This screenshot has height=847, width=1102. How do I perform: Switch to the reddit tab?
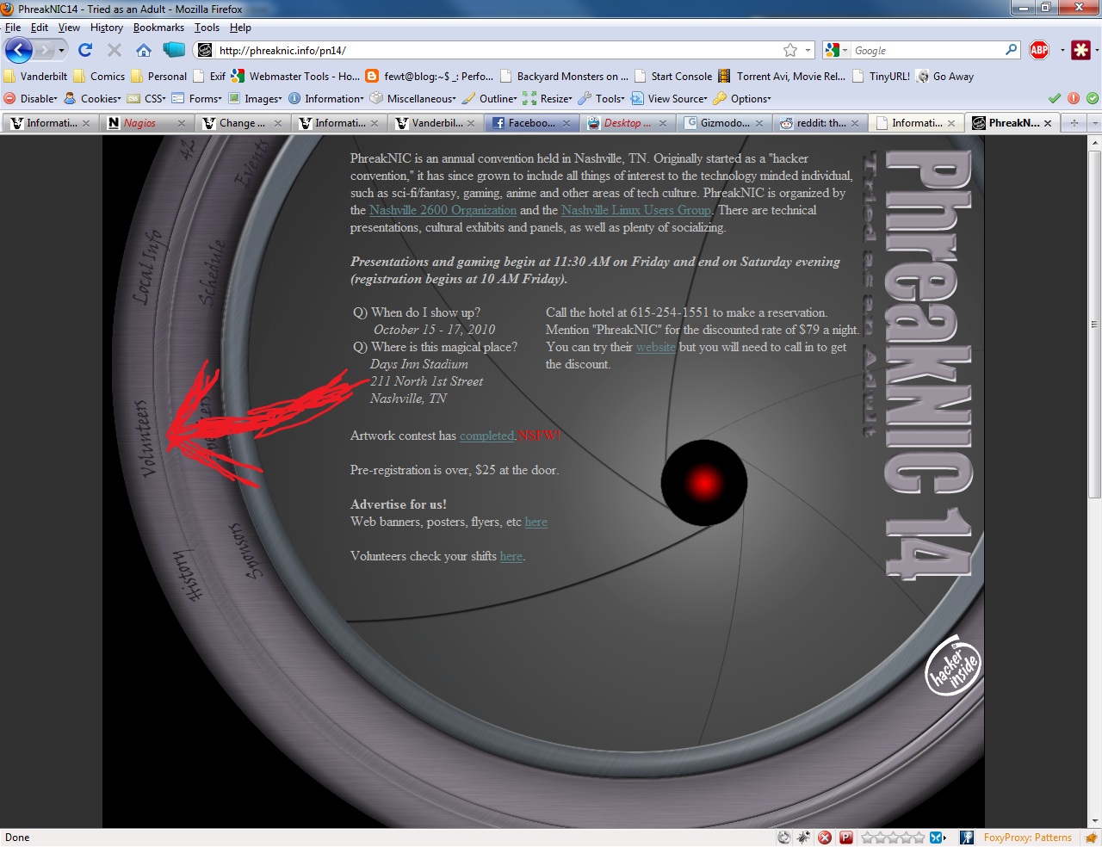pyautogui.click(x=820, y=123)
